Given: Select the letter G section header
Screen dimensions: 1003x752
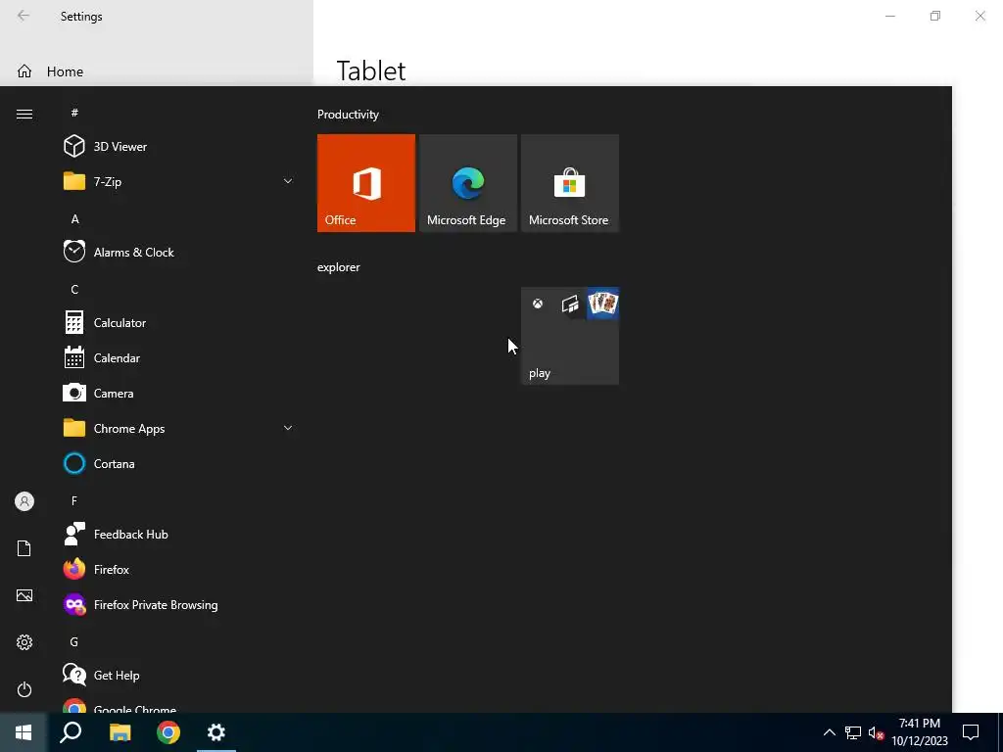Looking at the screenshot, I should coord(74,642).
